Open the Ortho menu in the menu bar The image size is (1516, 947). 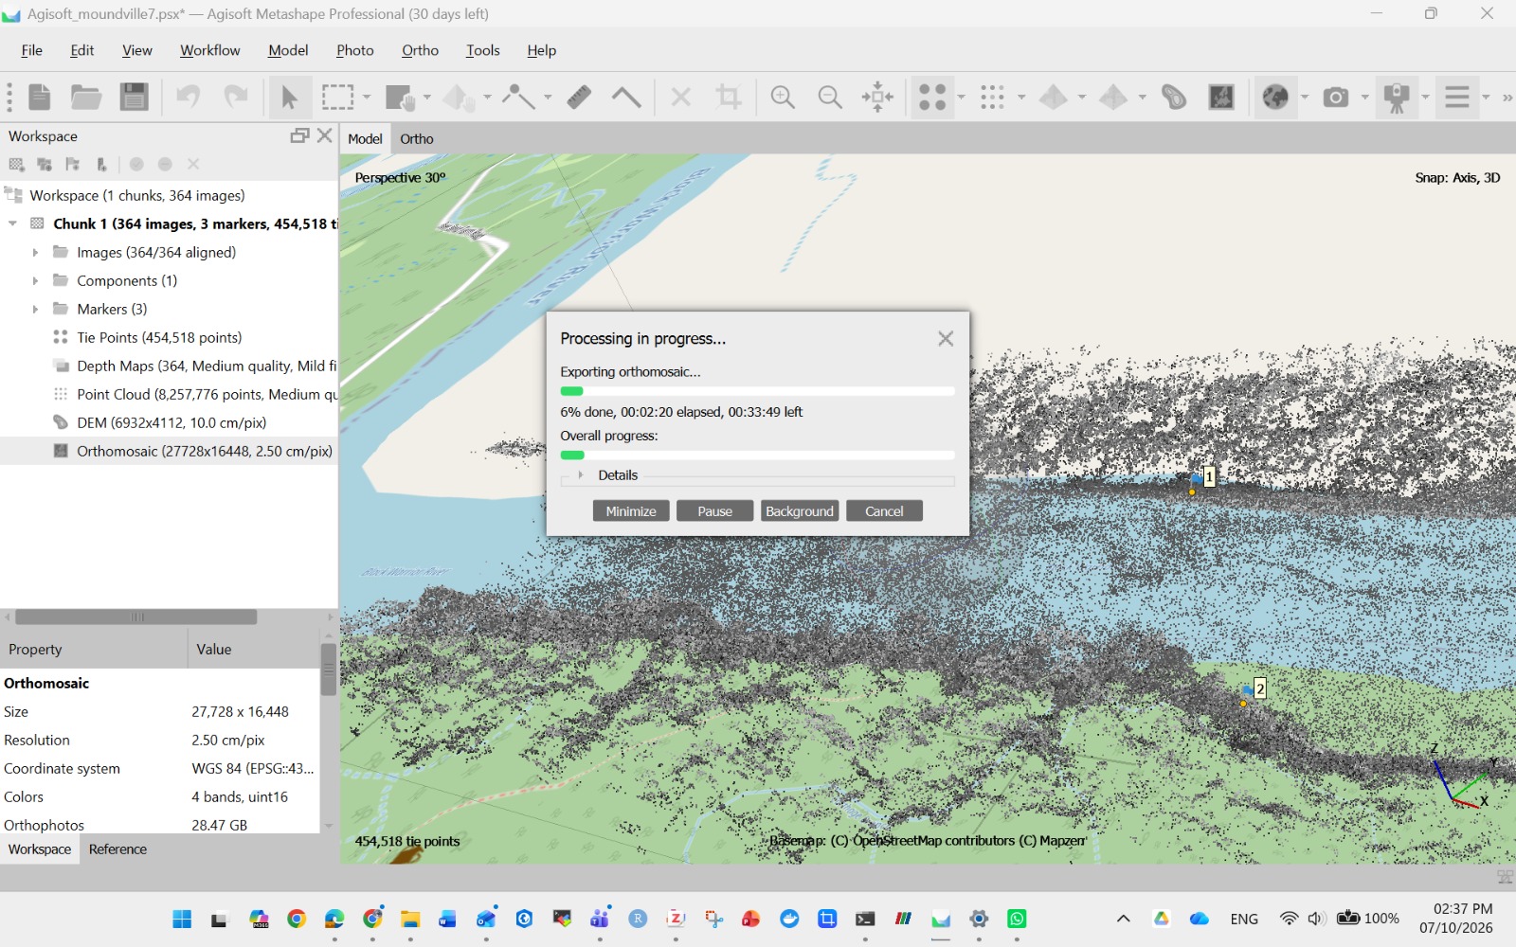(x=420, y=50)
